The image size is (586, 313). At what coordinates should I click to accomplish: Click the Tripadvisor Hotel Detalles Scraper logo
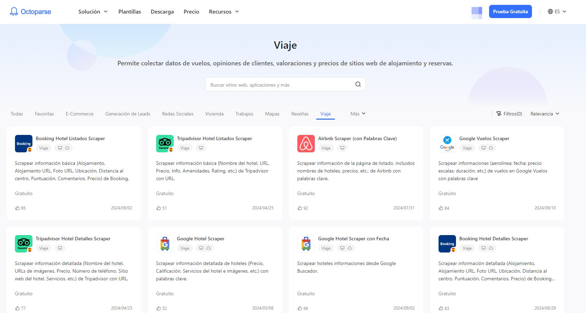[24, 244]
